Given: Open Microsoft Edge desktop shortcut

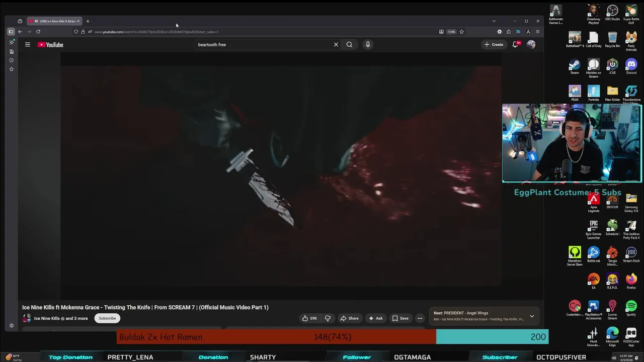Looking at the screenshot, I should tap(612, 336).
